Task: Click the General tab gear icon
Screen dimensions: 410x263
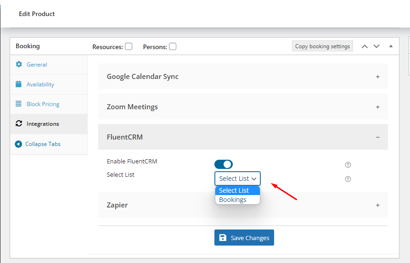Action: click(19, 64)
